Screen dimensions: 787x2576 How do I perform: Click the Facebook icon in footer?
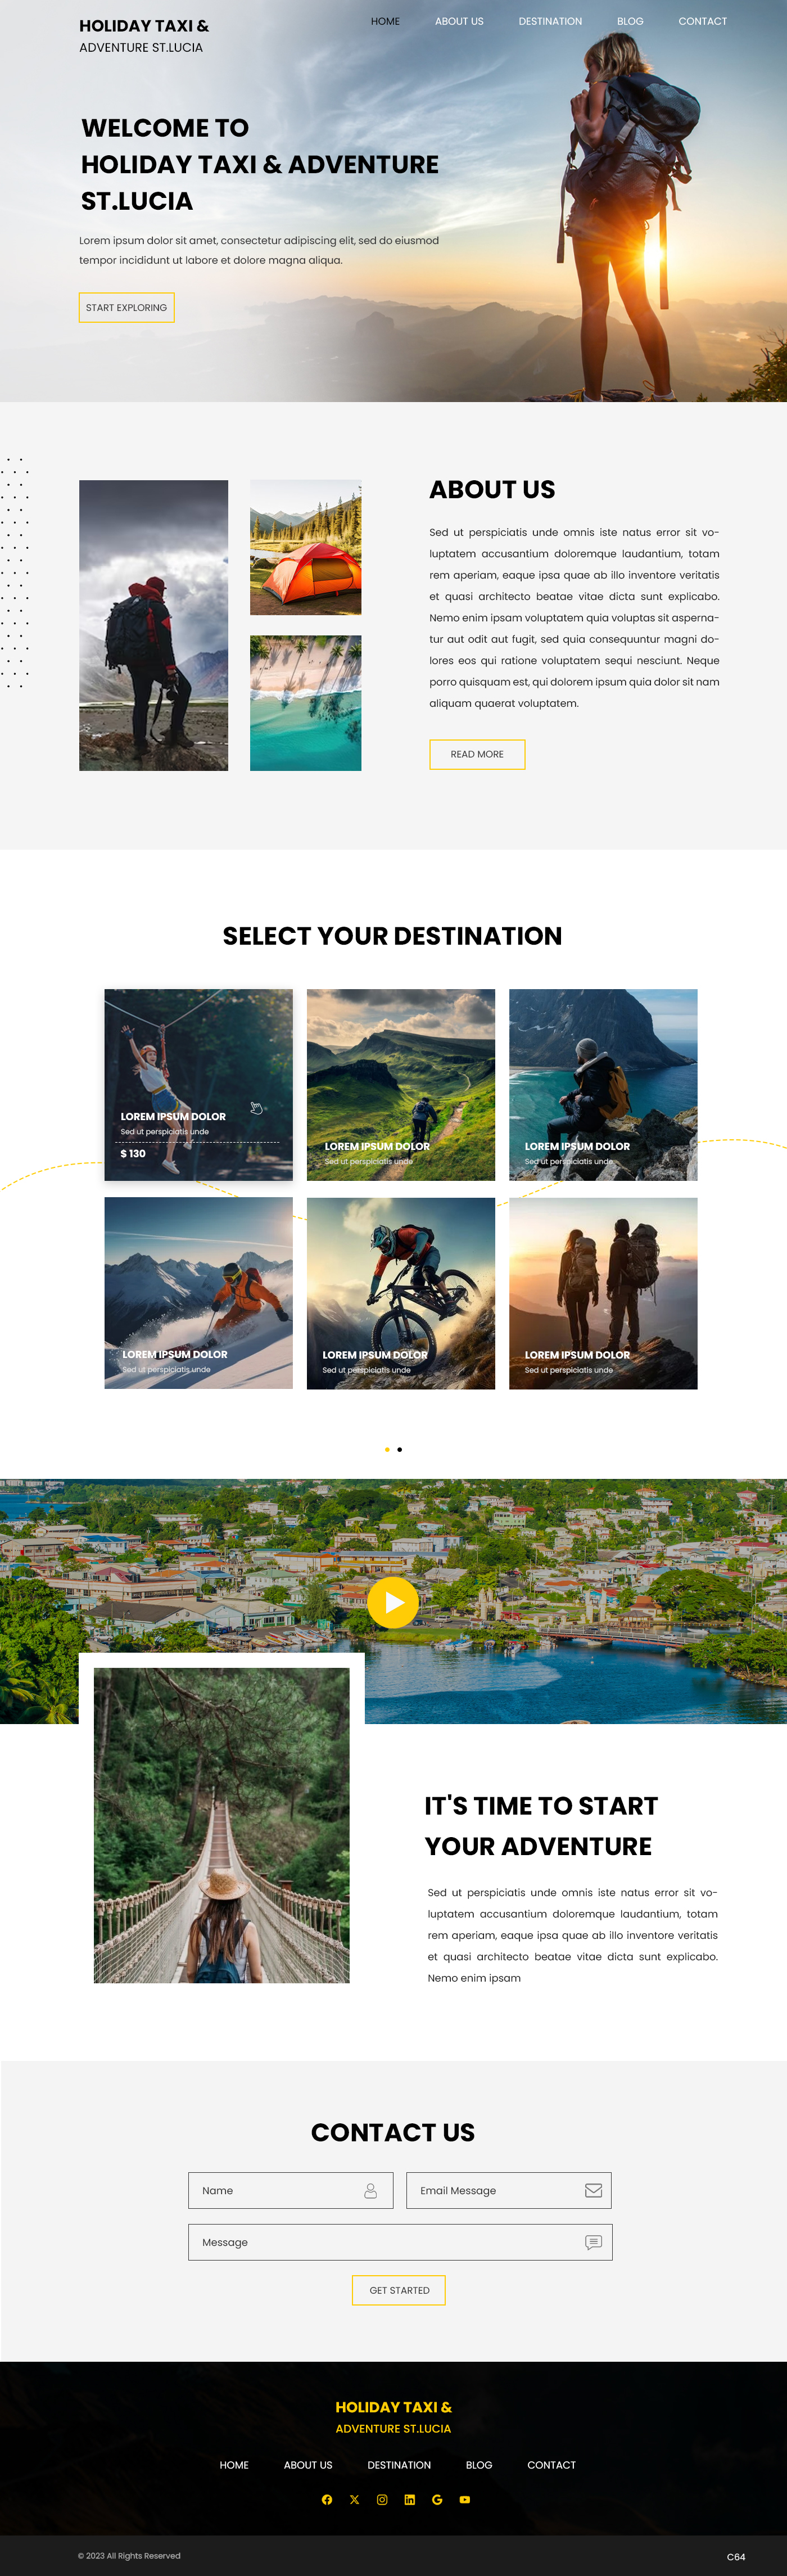click(x=327, y=2499)
